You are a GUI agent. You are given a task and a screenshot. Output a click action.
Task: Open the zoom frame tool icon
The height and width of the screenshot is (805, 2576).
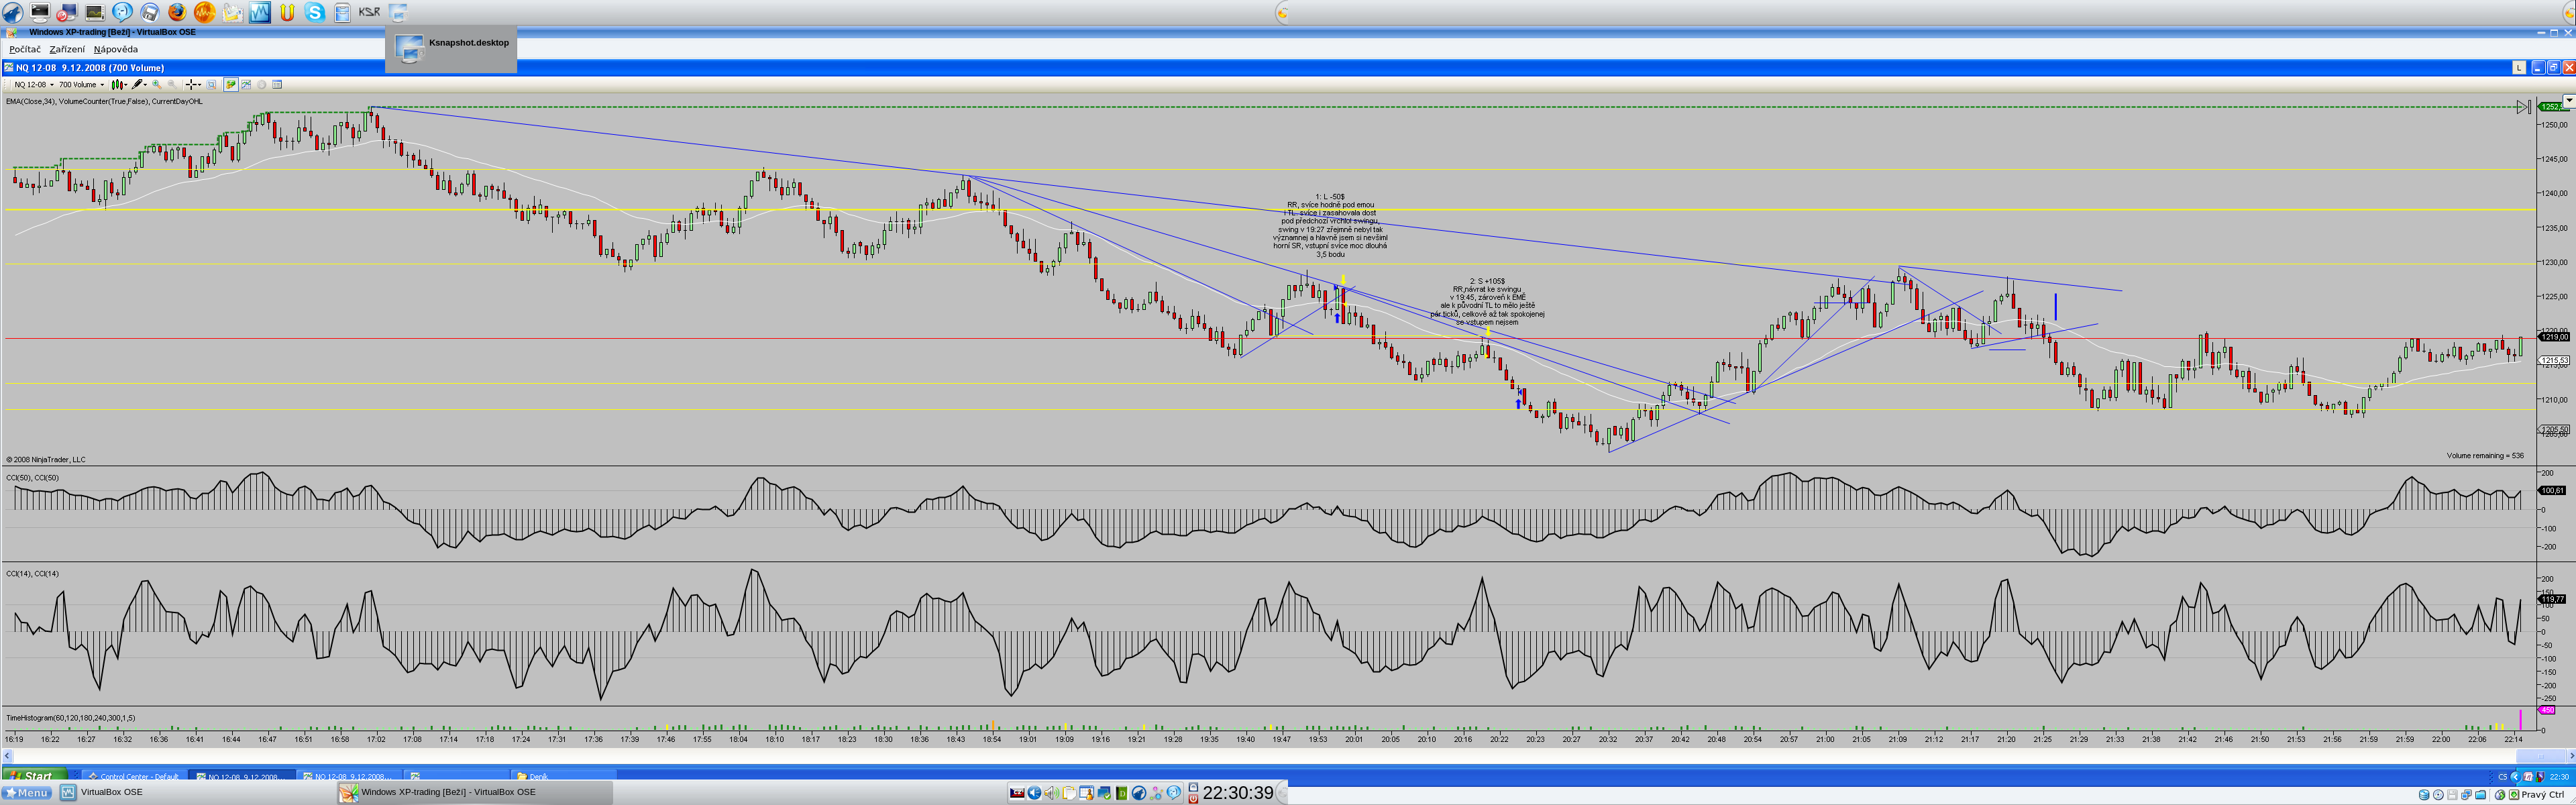(211, 85)
